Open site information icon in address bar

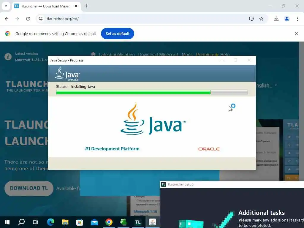41,19
